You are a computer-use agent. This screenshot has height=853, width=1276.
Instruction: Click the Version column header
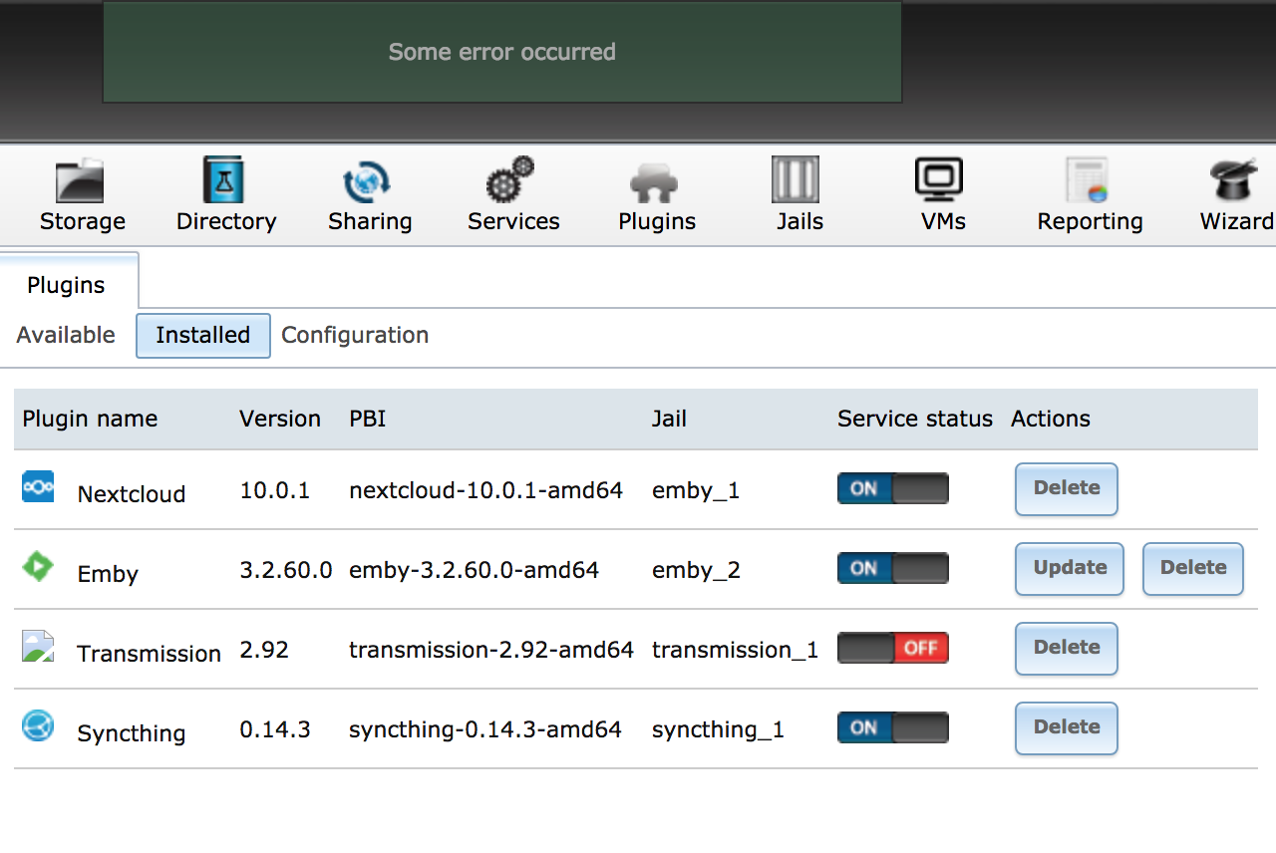[x=280, y=419]
